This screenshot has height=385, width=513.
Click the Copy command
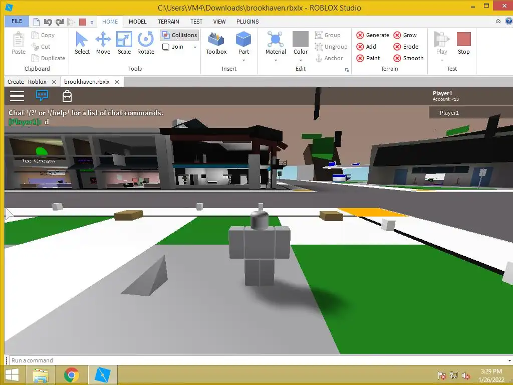[x=43, y=35]
